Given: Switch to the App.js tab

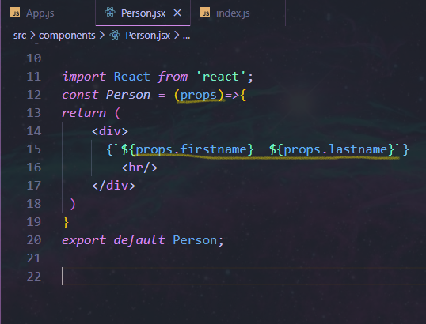Looking at the screenshot, I should pyautogui.click(x=48, y=13).
